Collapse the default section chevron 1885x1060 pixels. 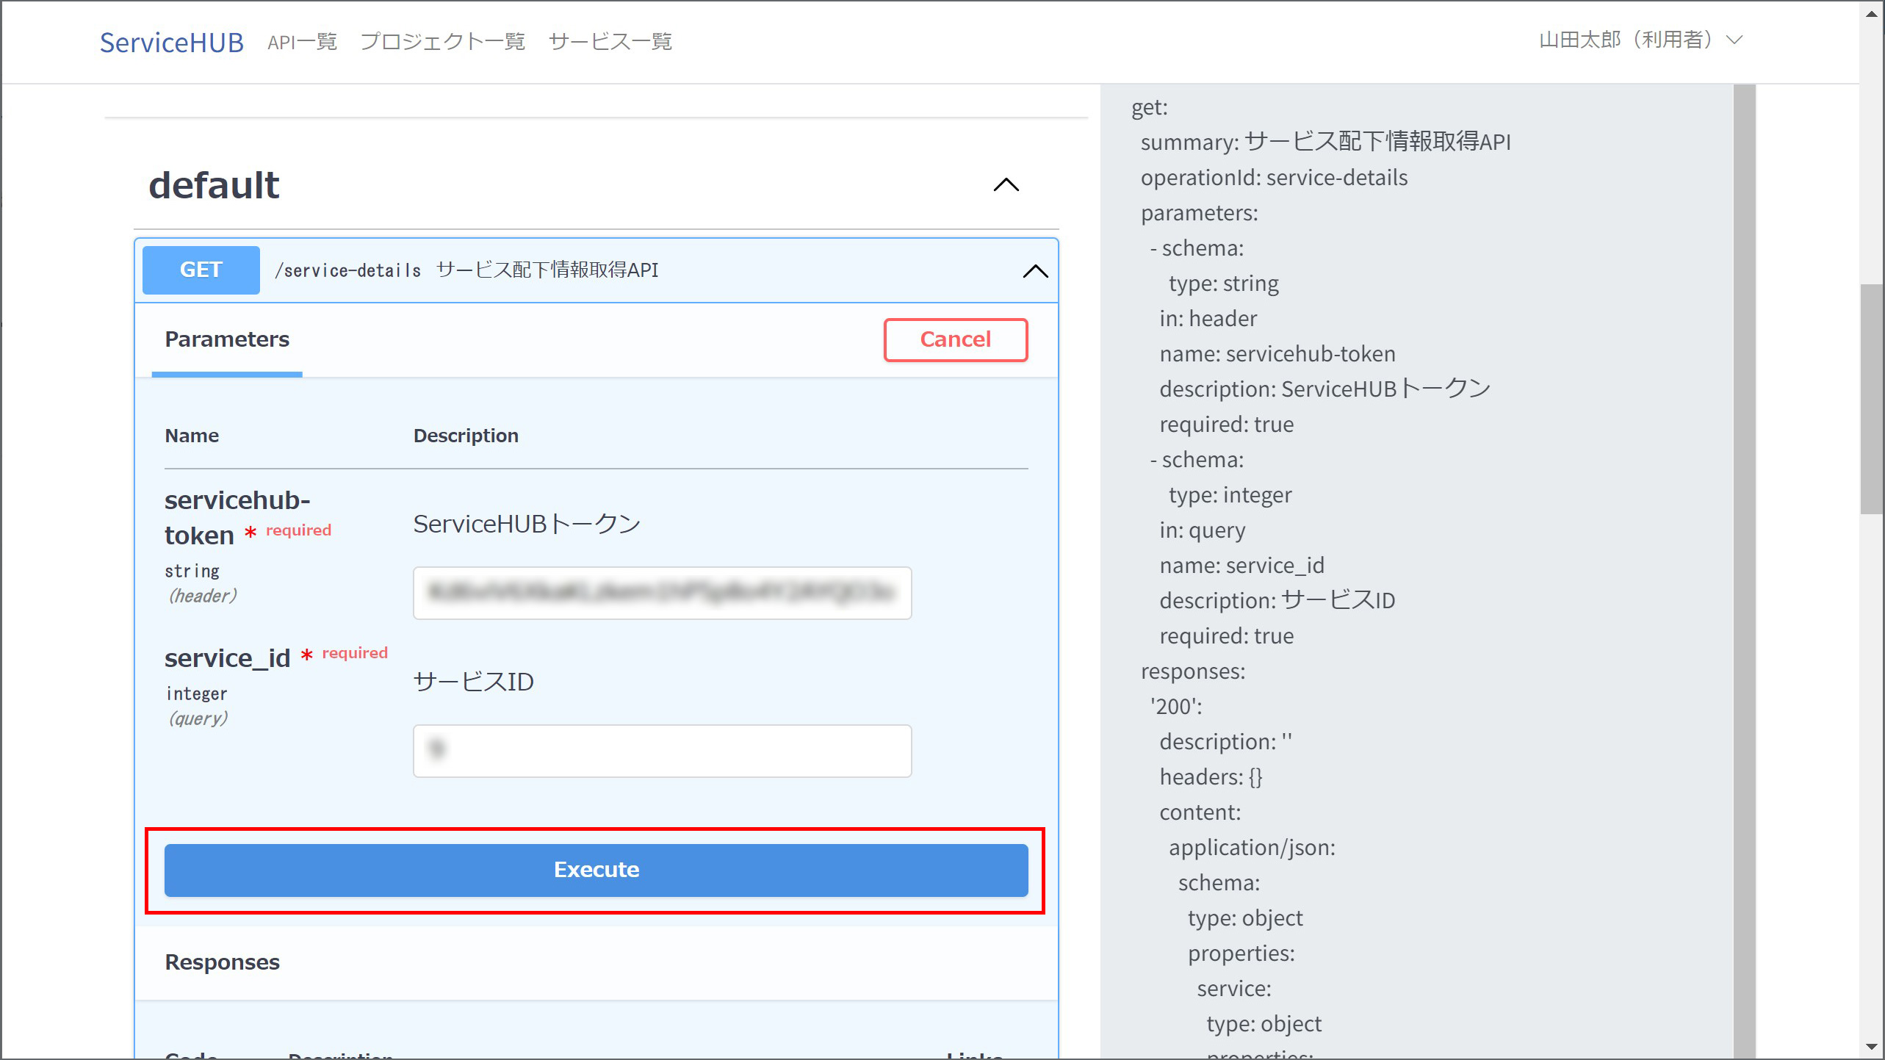pos(1006,185)
